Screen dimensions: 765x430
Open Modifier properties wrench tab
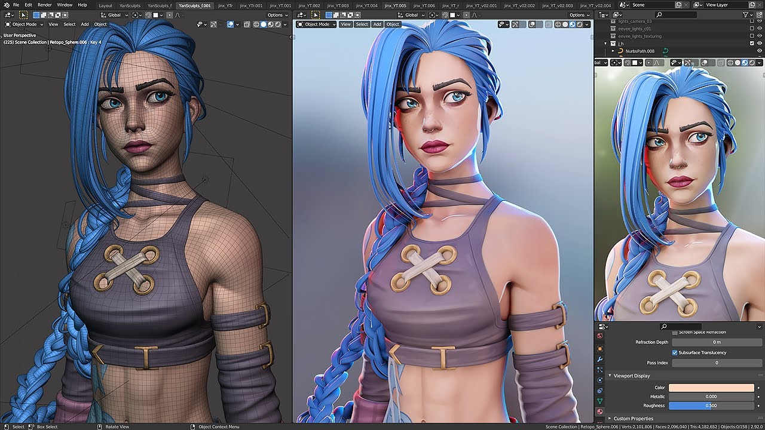[599, 360]
